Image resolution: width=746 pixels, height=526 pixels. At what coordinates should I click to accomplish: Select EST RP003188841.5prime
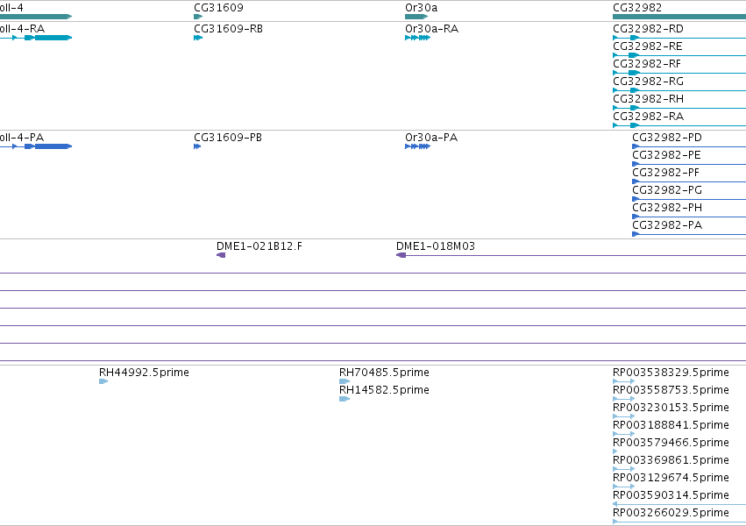(x=671, y=425)
